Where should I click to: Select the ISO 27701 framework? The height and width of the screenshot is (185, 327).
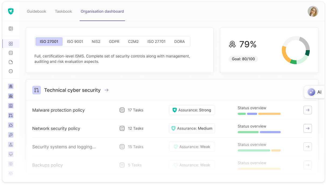point(157,42)
